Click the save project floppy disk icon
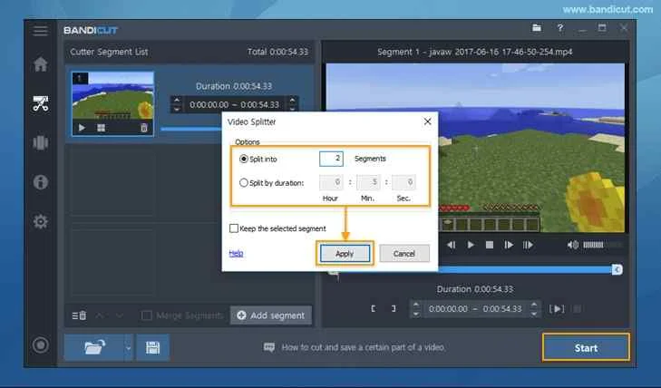The height and width of the screenshot is (388, 661). pos(152,347)
